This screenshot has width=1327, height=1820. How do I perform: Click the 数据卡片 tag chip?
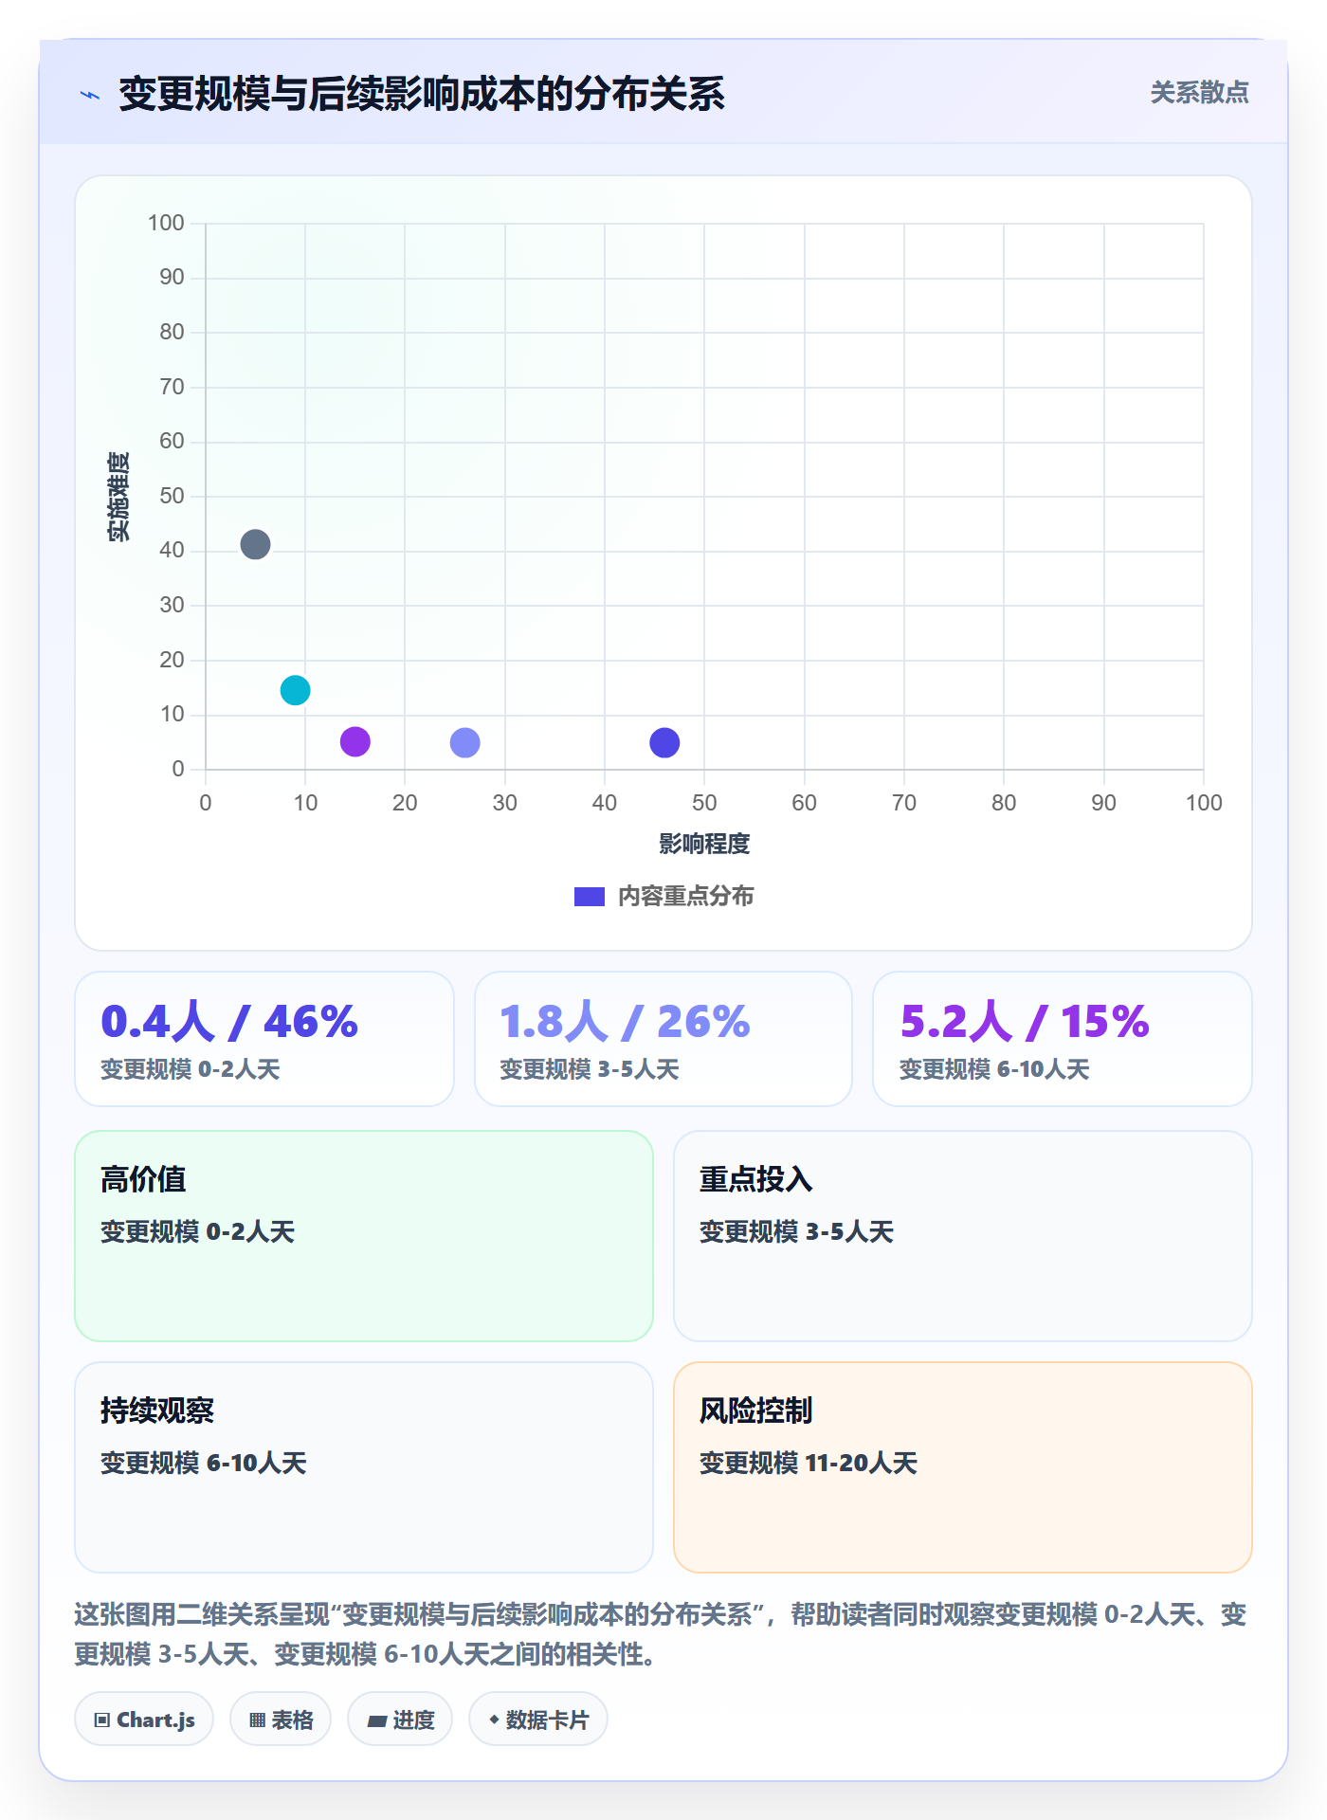(x=538, y=1720)
